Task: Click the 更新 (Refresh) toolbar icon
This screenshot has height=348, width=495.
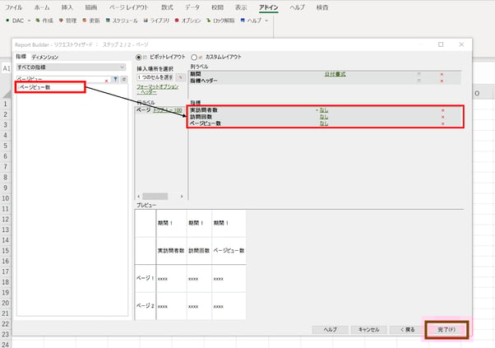Action: pos(91,21)
